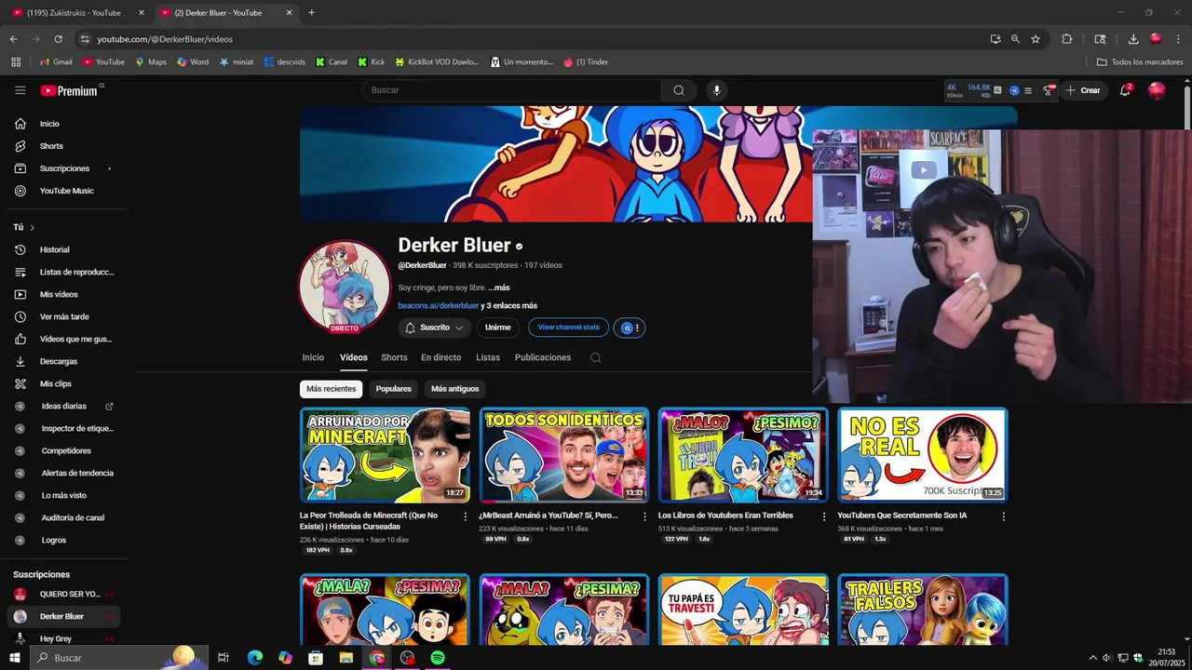Open the vidIQ list menu icon in header
This screenshot has height=670, width=1192.
(x=1028, y=90)
